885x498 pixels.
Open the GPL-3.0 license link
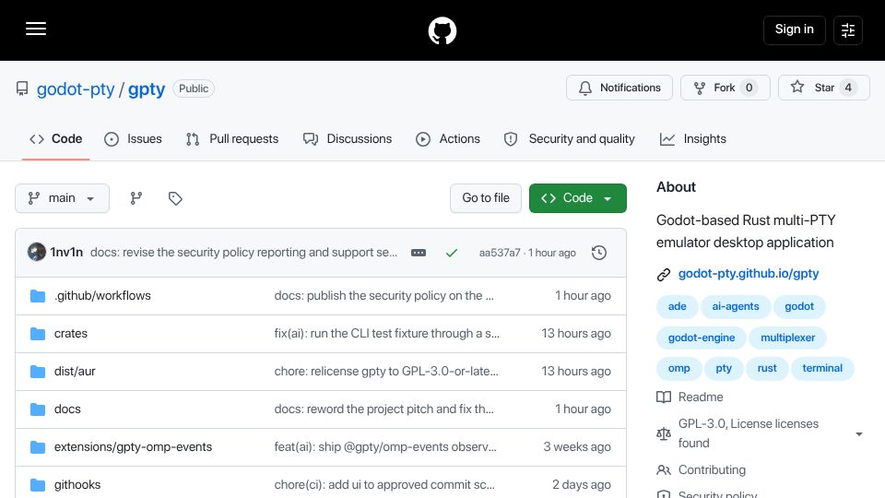[749, 433]
